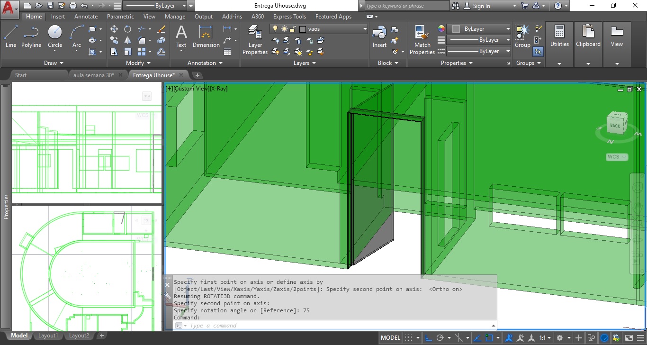Screen dimensions: 647x345
Task: Toggle the grid display in status bar
Action: [408, 338]
